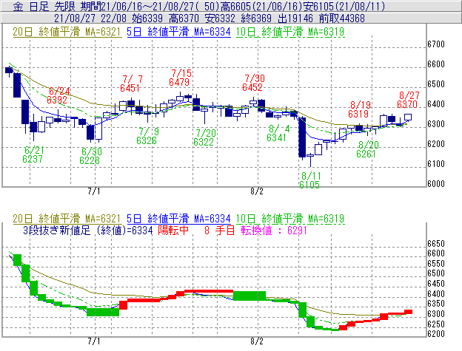Screen dimensions: 462x351
Task: Click the 6650 tick on the lower price axis
Action: [x=436, y=244]
